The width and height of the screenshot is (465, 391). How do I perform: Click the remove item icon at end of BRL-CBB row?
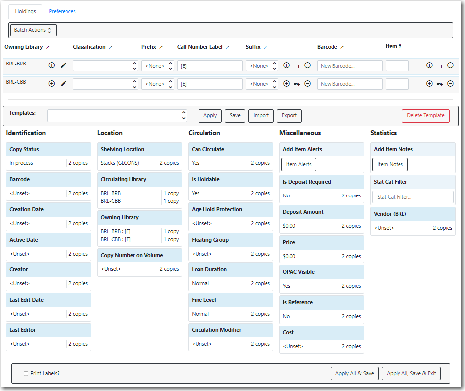coord(450,84)
